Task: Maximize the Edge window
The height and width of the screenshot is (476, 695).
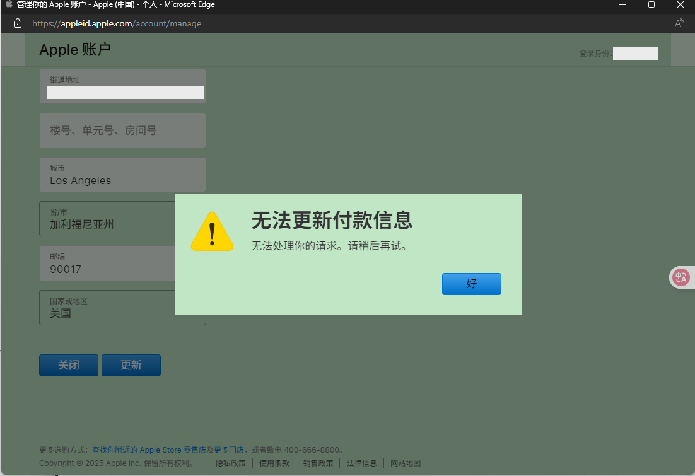Action: click(x=651, y=4)
